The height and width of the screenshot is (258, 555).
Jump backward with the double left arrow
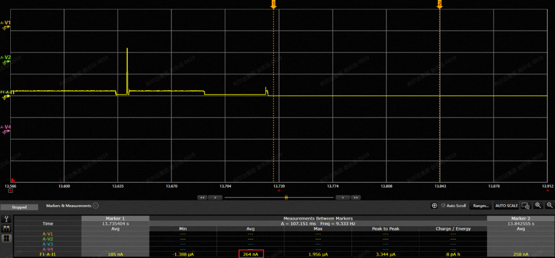coord(202,197)
